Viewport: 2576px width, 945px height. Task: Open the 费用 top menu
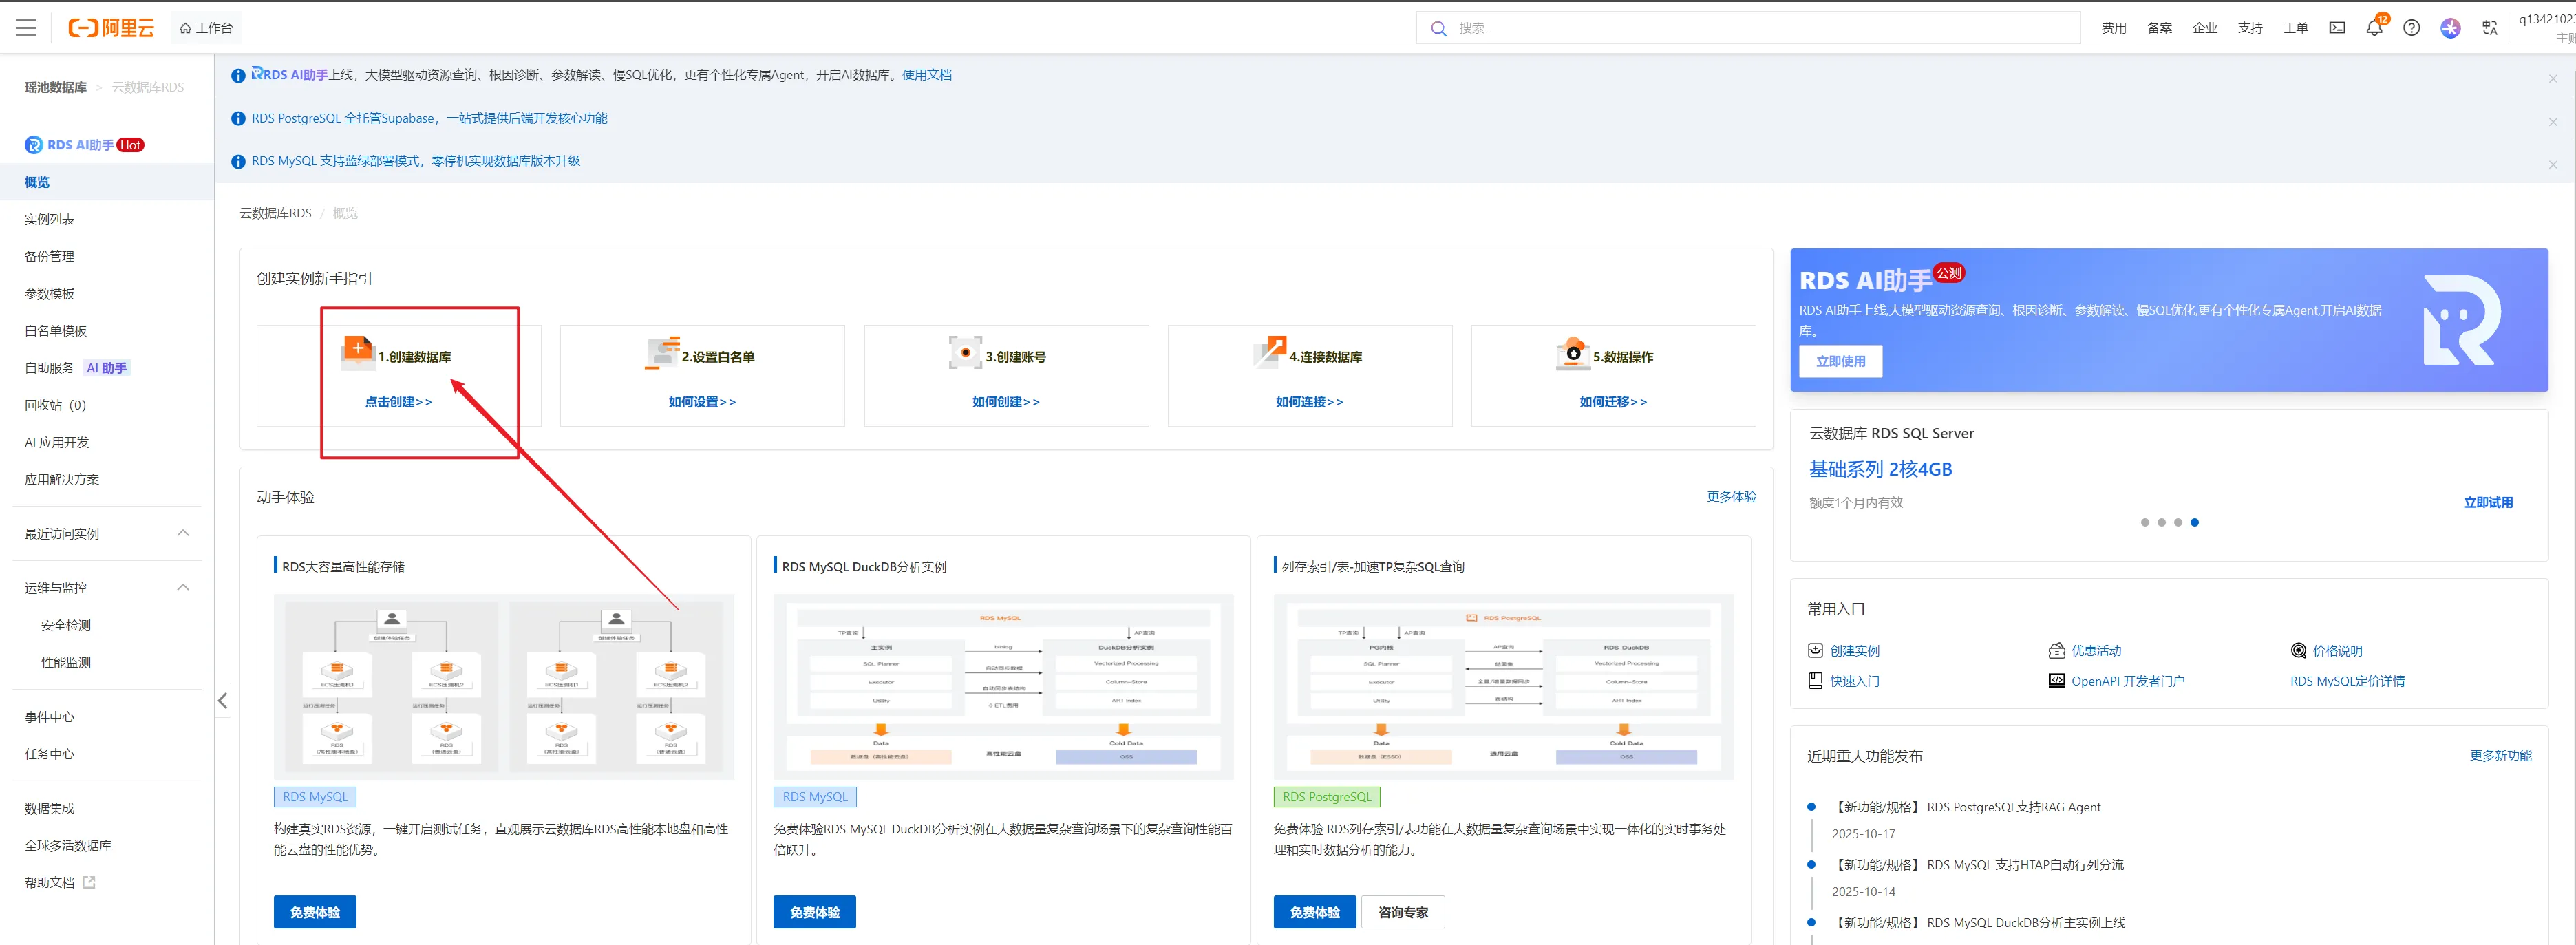(x=2113, y=28)
